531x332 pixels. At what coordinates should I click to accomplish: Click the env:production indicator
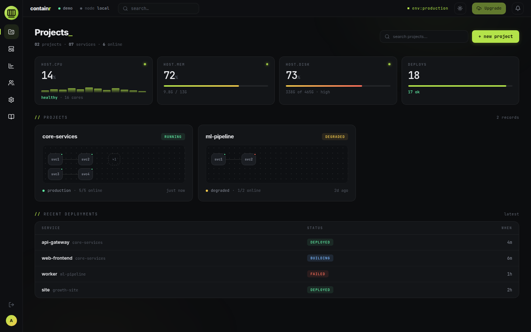click(x=428, y=8)
